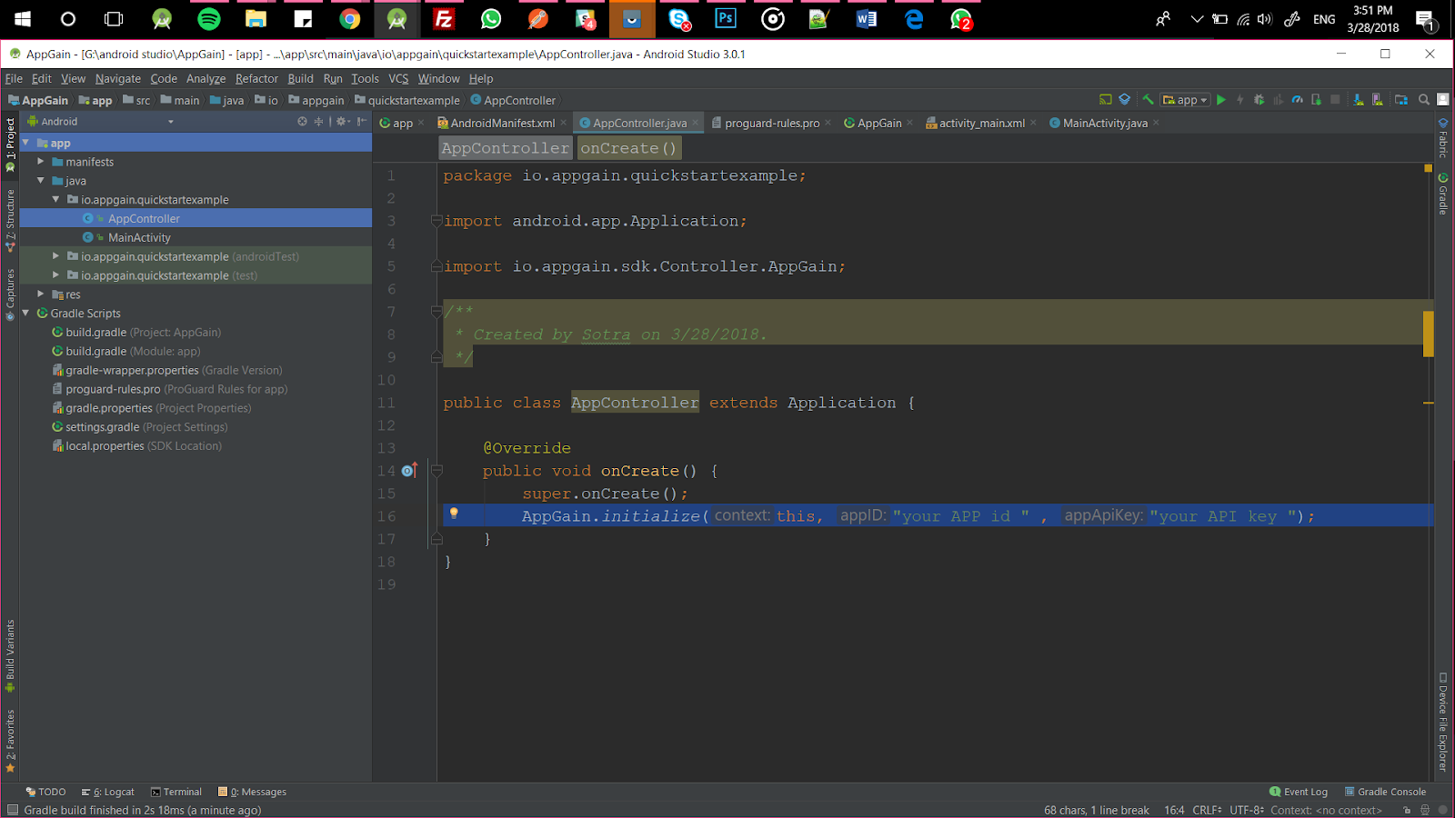Open the Refactor menu

click(x=256, y=79)
